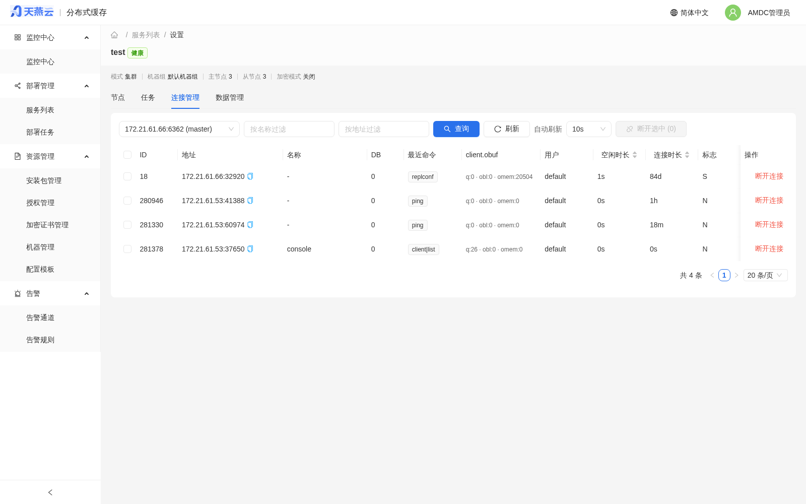This screenshot has height=504, width=806.
Task: Check the row with ID 281378
Action: click(127, 249)
